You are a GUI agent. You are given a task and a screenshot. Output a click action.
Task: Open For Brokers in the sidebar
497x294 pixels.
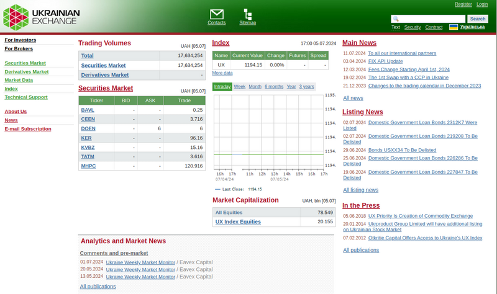coord(19,49)
